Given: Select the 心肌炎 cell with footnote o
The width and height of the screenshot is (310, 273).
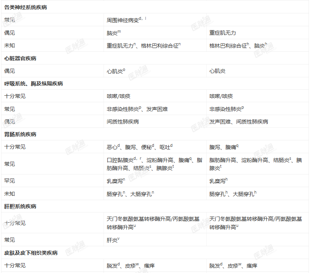Looking at the screenshot, I should point(116,71).
